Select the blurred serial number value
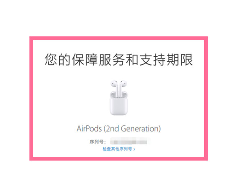 pyautogui.click(x=129, y=142)
